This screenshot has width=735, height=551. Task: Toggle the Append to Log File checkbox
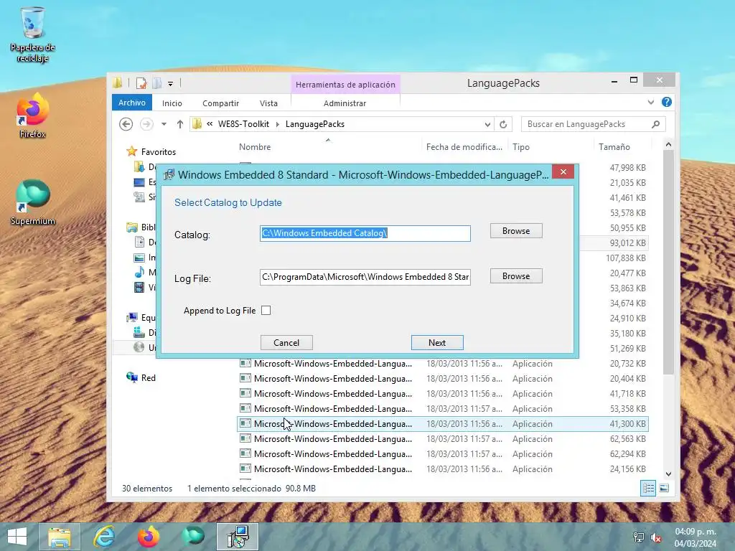pyautogui.click(x=266, y=310)
